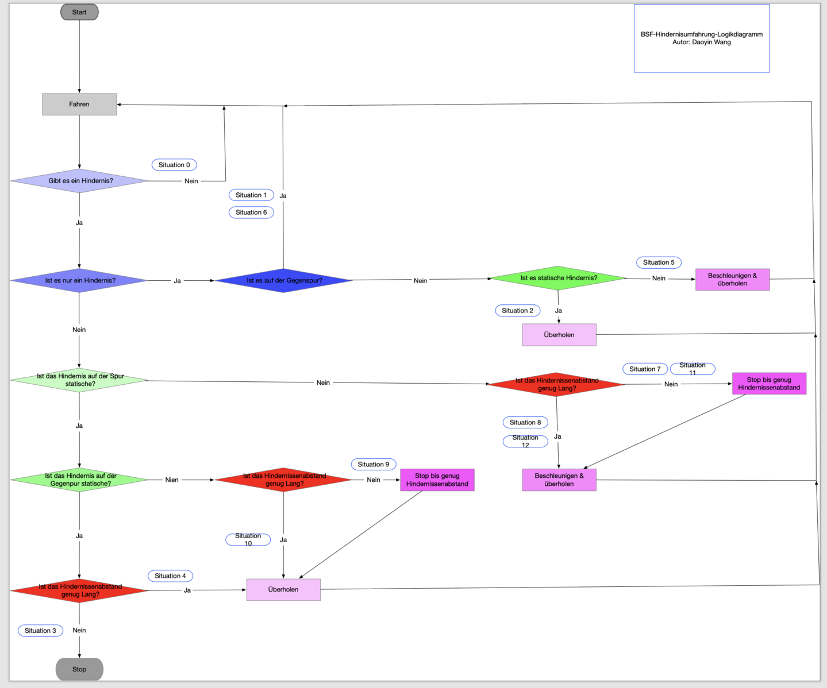The image size is (827, 688).
Task: Click the Situation 9 label
Action: (x=373, y=465)
